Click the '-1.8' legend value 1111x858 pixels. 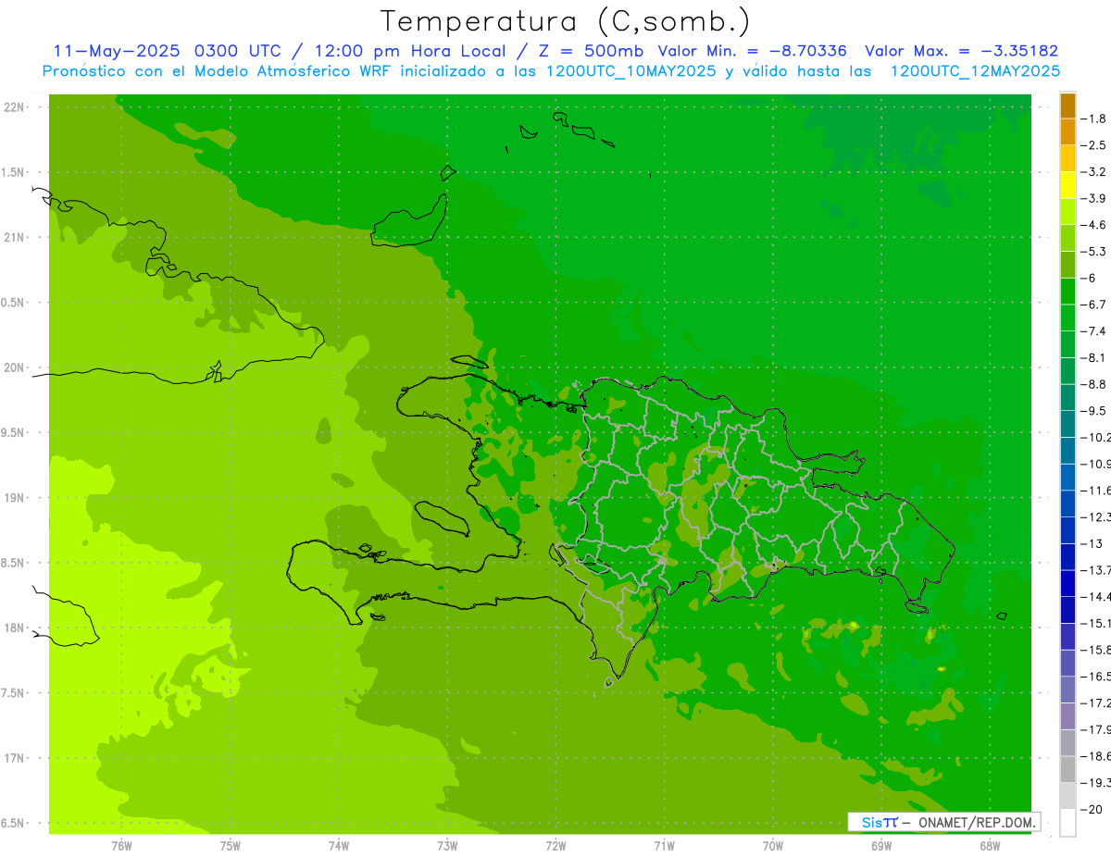(1093, 118)
